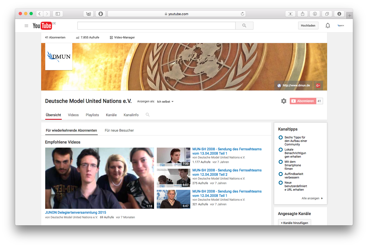Show all tabs overview in Safari

[x=327, y=14]
